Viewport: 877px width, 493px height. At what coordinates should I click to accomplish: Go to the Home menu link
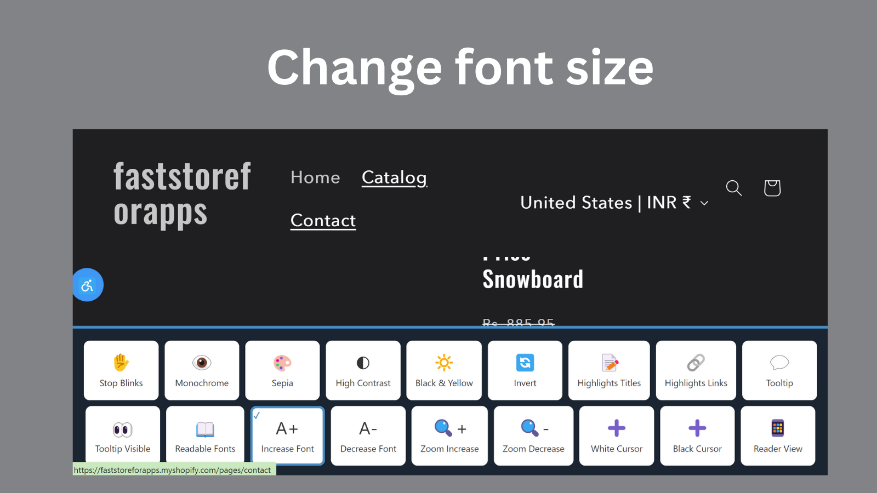point(315,177)
